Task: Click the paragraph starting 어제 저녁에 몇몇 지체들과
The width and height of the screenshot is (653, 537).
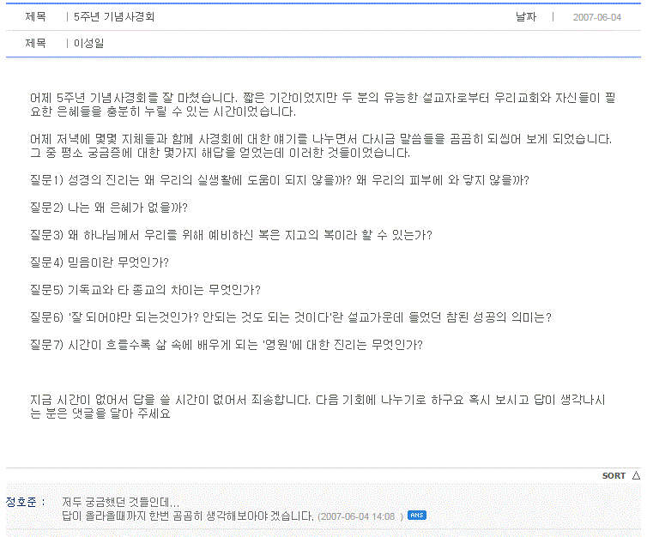Action: coord(321,146)
